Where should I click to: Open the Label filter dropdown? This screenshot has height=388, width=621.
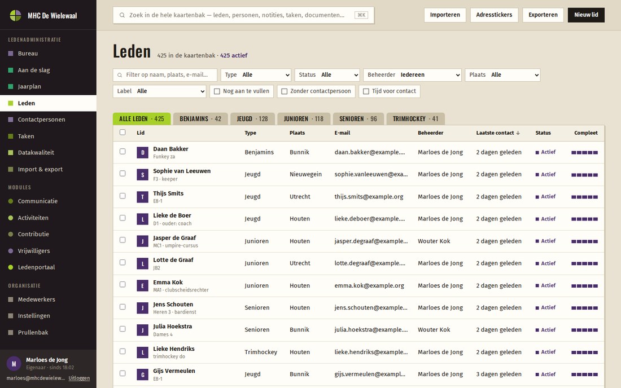160,91
